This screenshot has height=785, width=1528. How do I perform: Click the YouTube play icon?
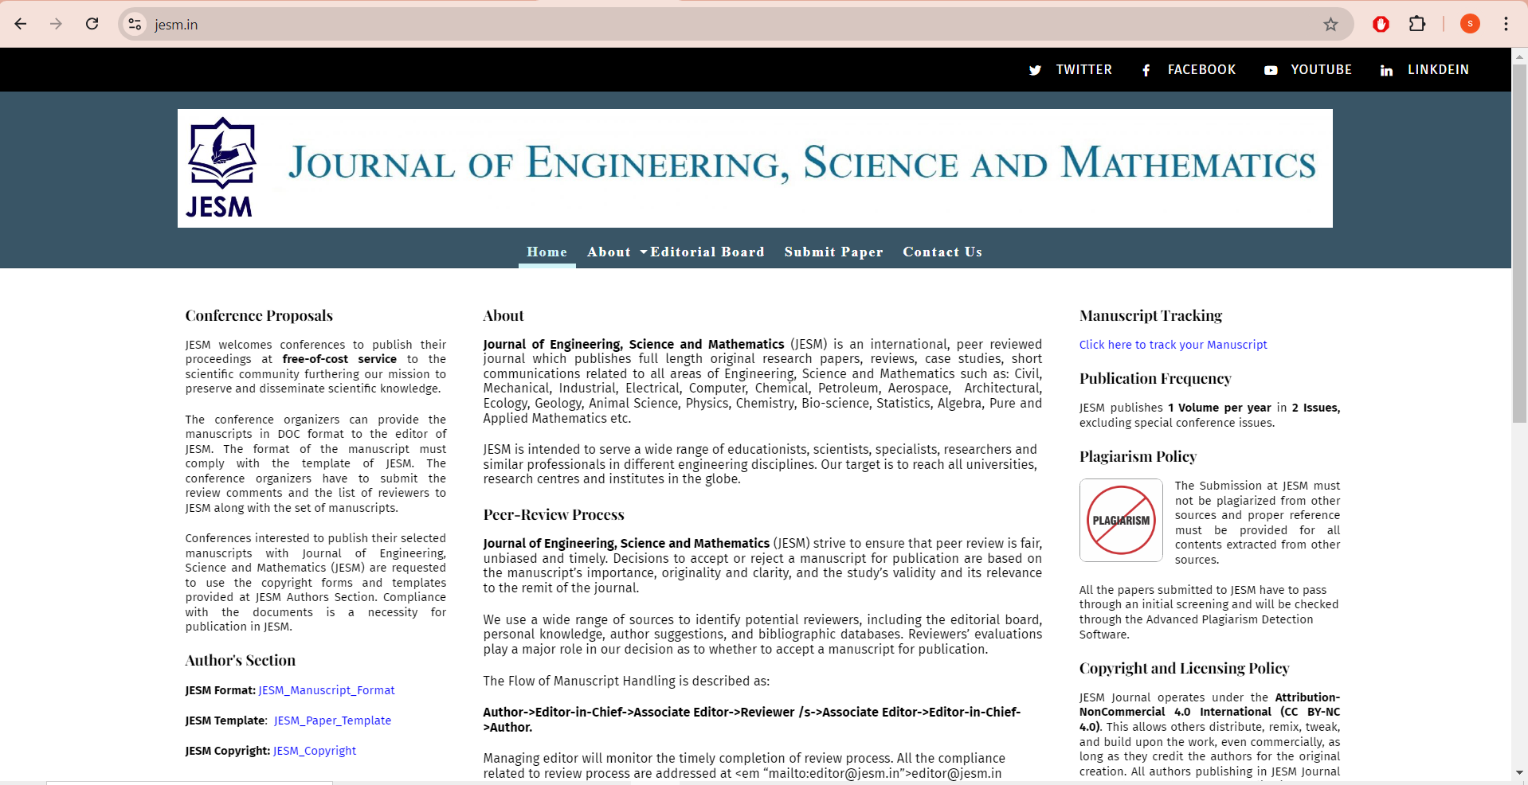1271,70
